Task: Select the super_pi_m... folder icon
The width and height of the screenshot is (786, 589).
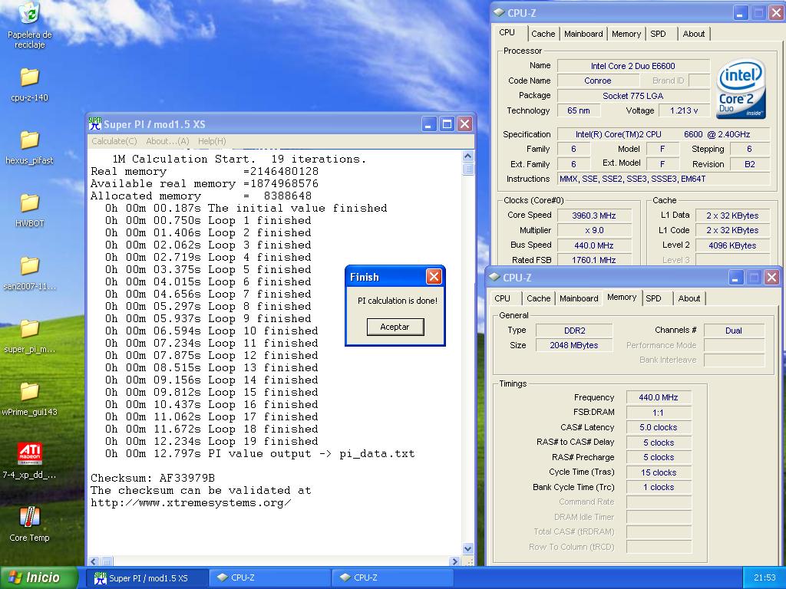Action: coord(30,336)
